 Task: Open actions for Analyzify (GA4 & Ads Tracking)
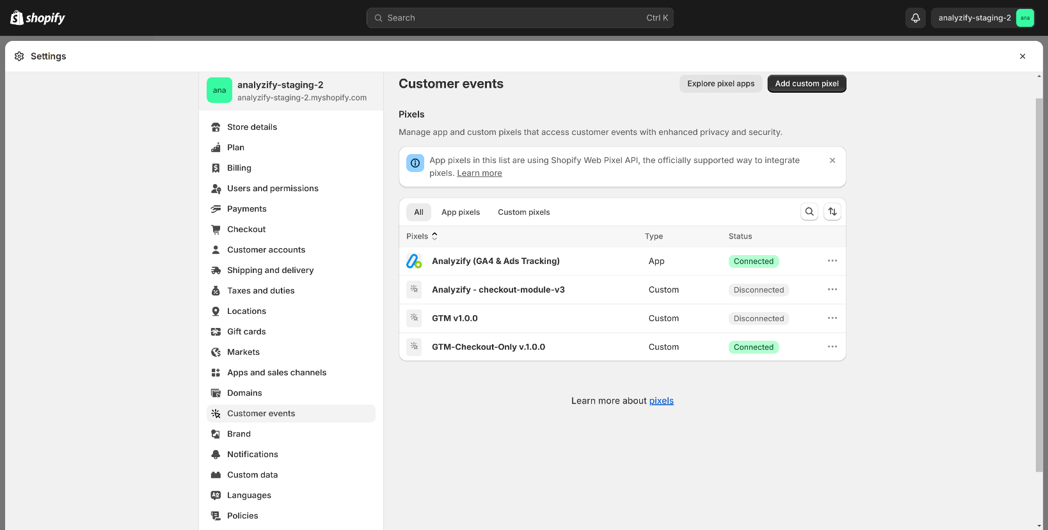coord(832,261)
